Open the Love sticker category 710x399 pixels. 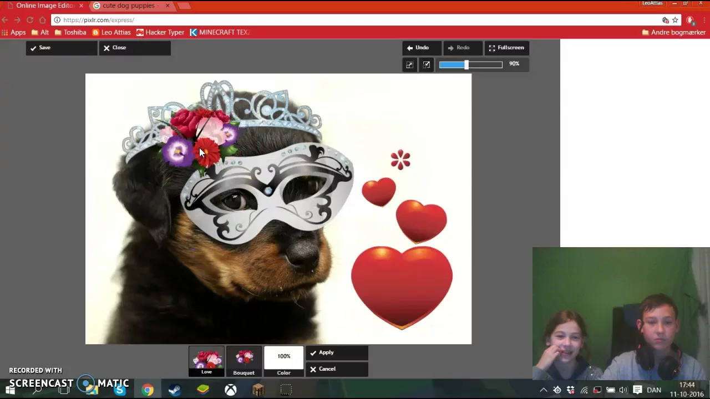tap(206, 361)
